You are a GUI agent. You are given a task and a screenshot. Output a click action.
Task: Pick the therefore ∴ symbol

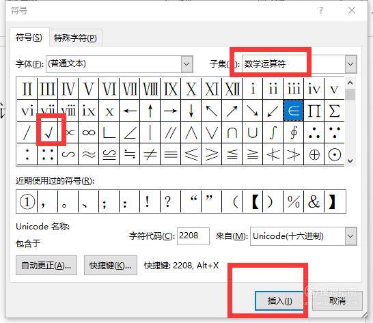point(314,132)
